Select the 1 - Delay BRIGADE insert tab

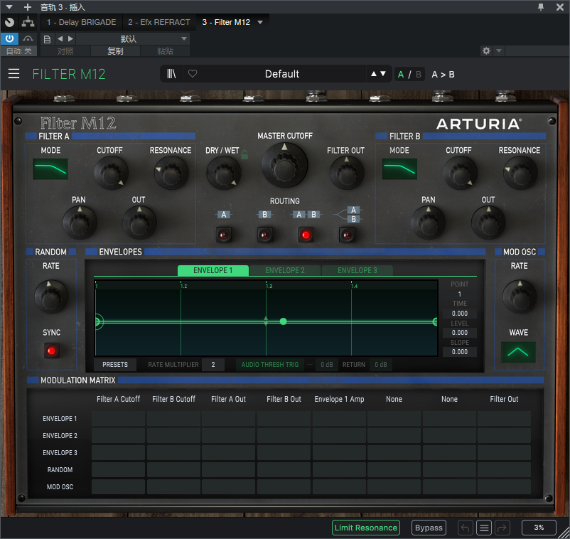[82, 22]
